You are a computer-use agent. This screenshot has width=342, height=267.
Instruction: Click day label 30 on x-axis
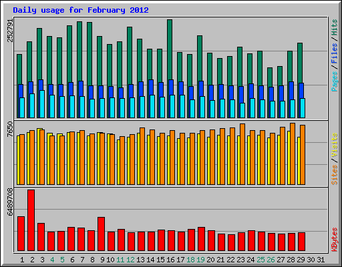(311, 260)
